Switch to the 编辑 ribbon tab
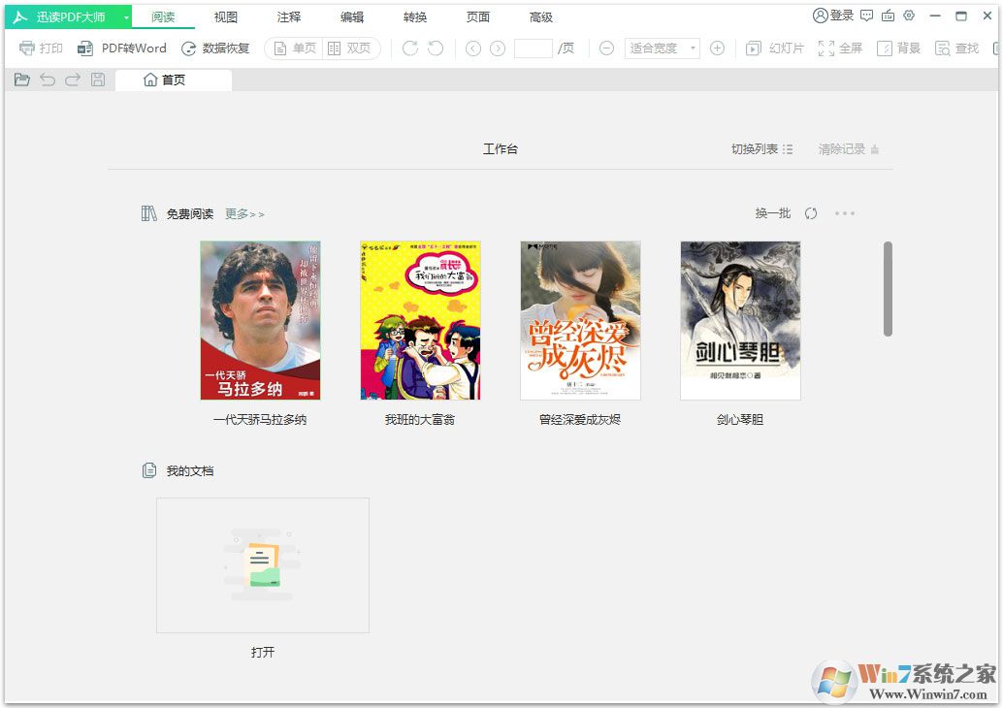 click(351, 16)
